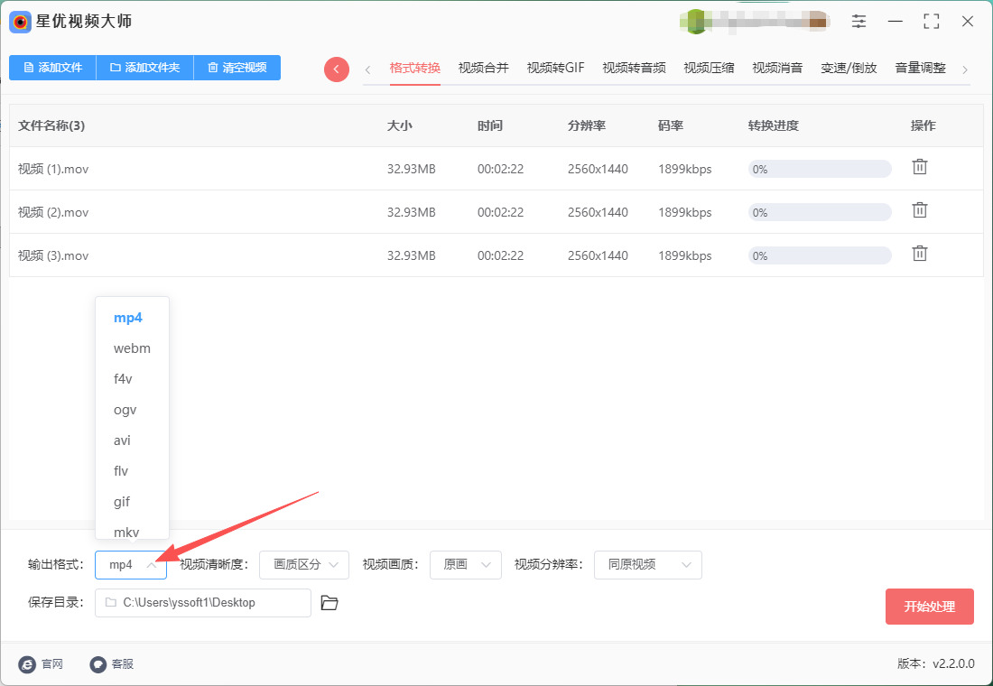Open the 视频分辨率 dropdown
Viewport: 993px width, 686px height.
(x=647, y=565)
